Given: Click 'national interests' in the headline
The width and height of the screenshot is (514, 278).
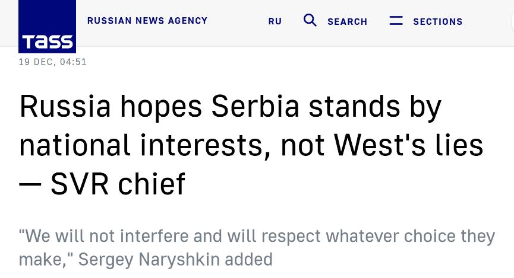Looking at the screenshot, I should [144, 145].
